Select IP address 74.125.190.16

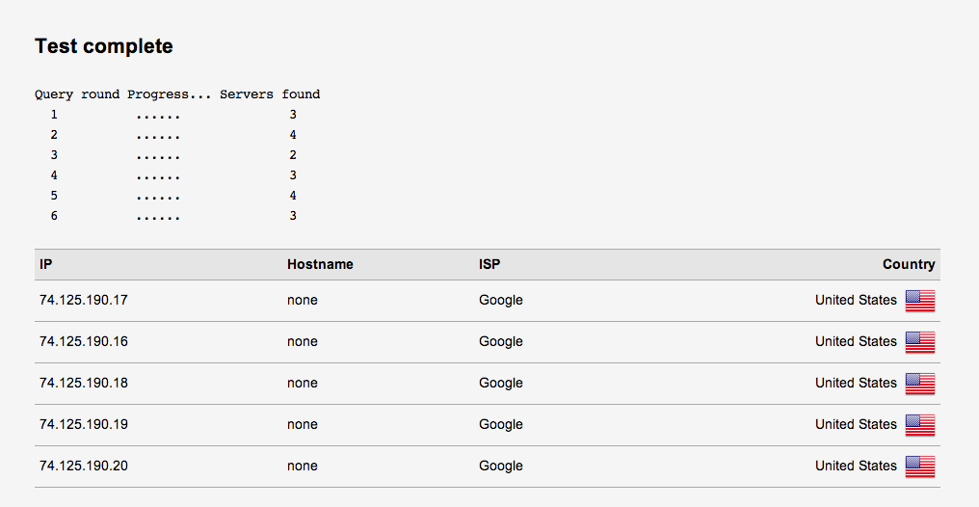pos(84,341)
